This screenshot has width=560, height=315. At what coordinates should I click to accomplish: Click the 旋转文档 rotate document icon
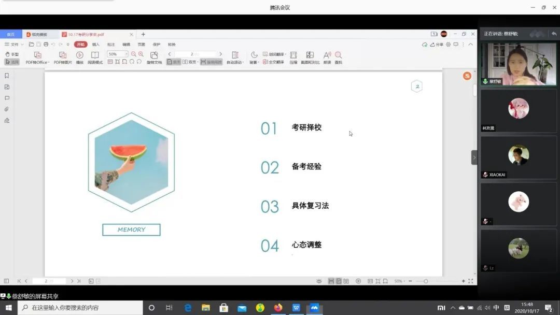pos(154,55)
